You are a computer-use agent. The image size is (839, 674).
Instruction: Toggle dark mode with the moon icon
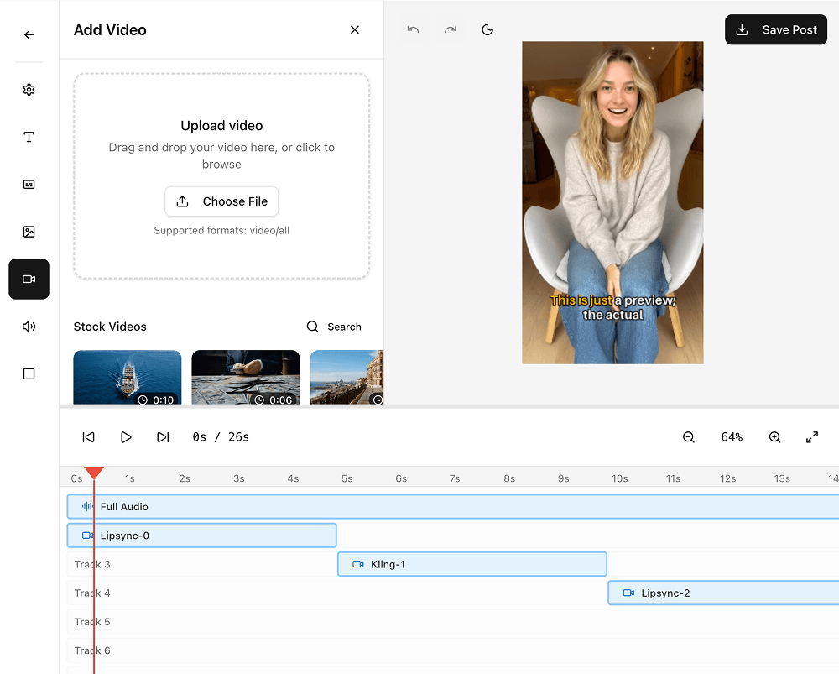[x=487, y=29]
